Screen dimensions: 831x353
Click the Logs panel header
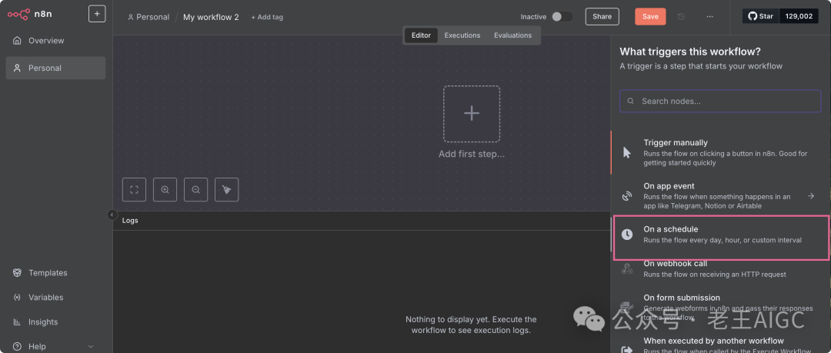click(362, 221)
